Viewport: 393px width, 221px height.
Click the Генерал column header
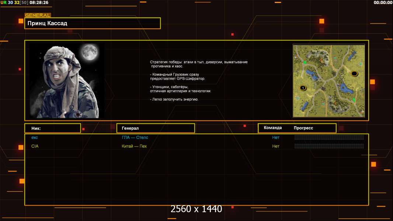pyautogui.click(x=156, y=128)
